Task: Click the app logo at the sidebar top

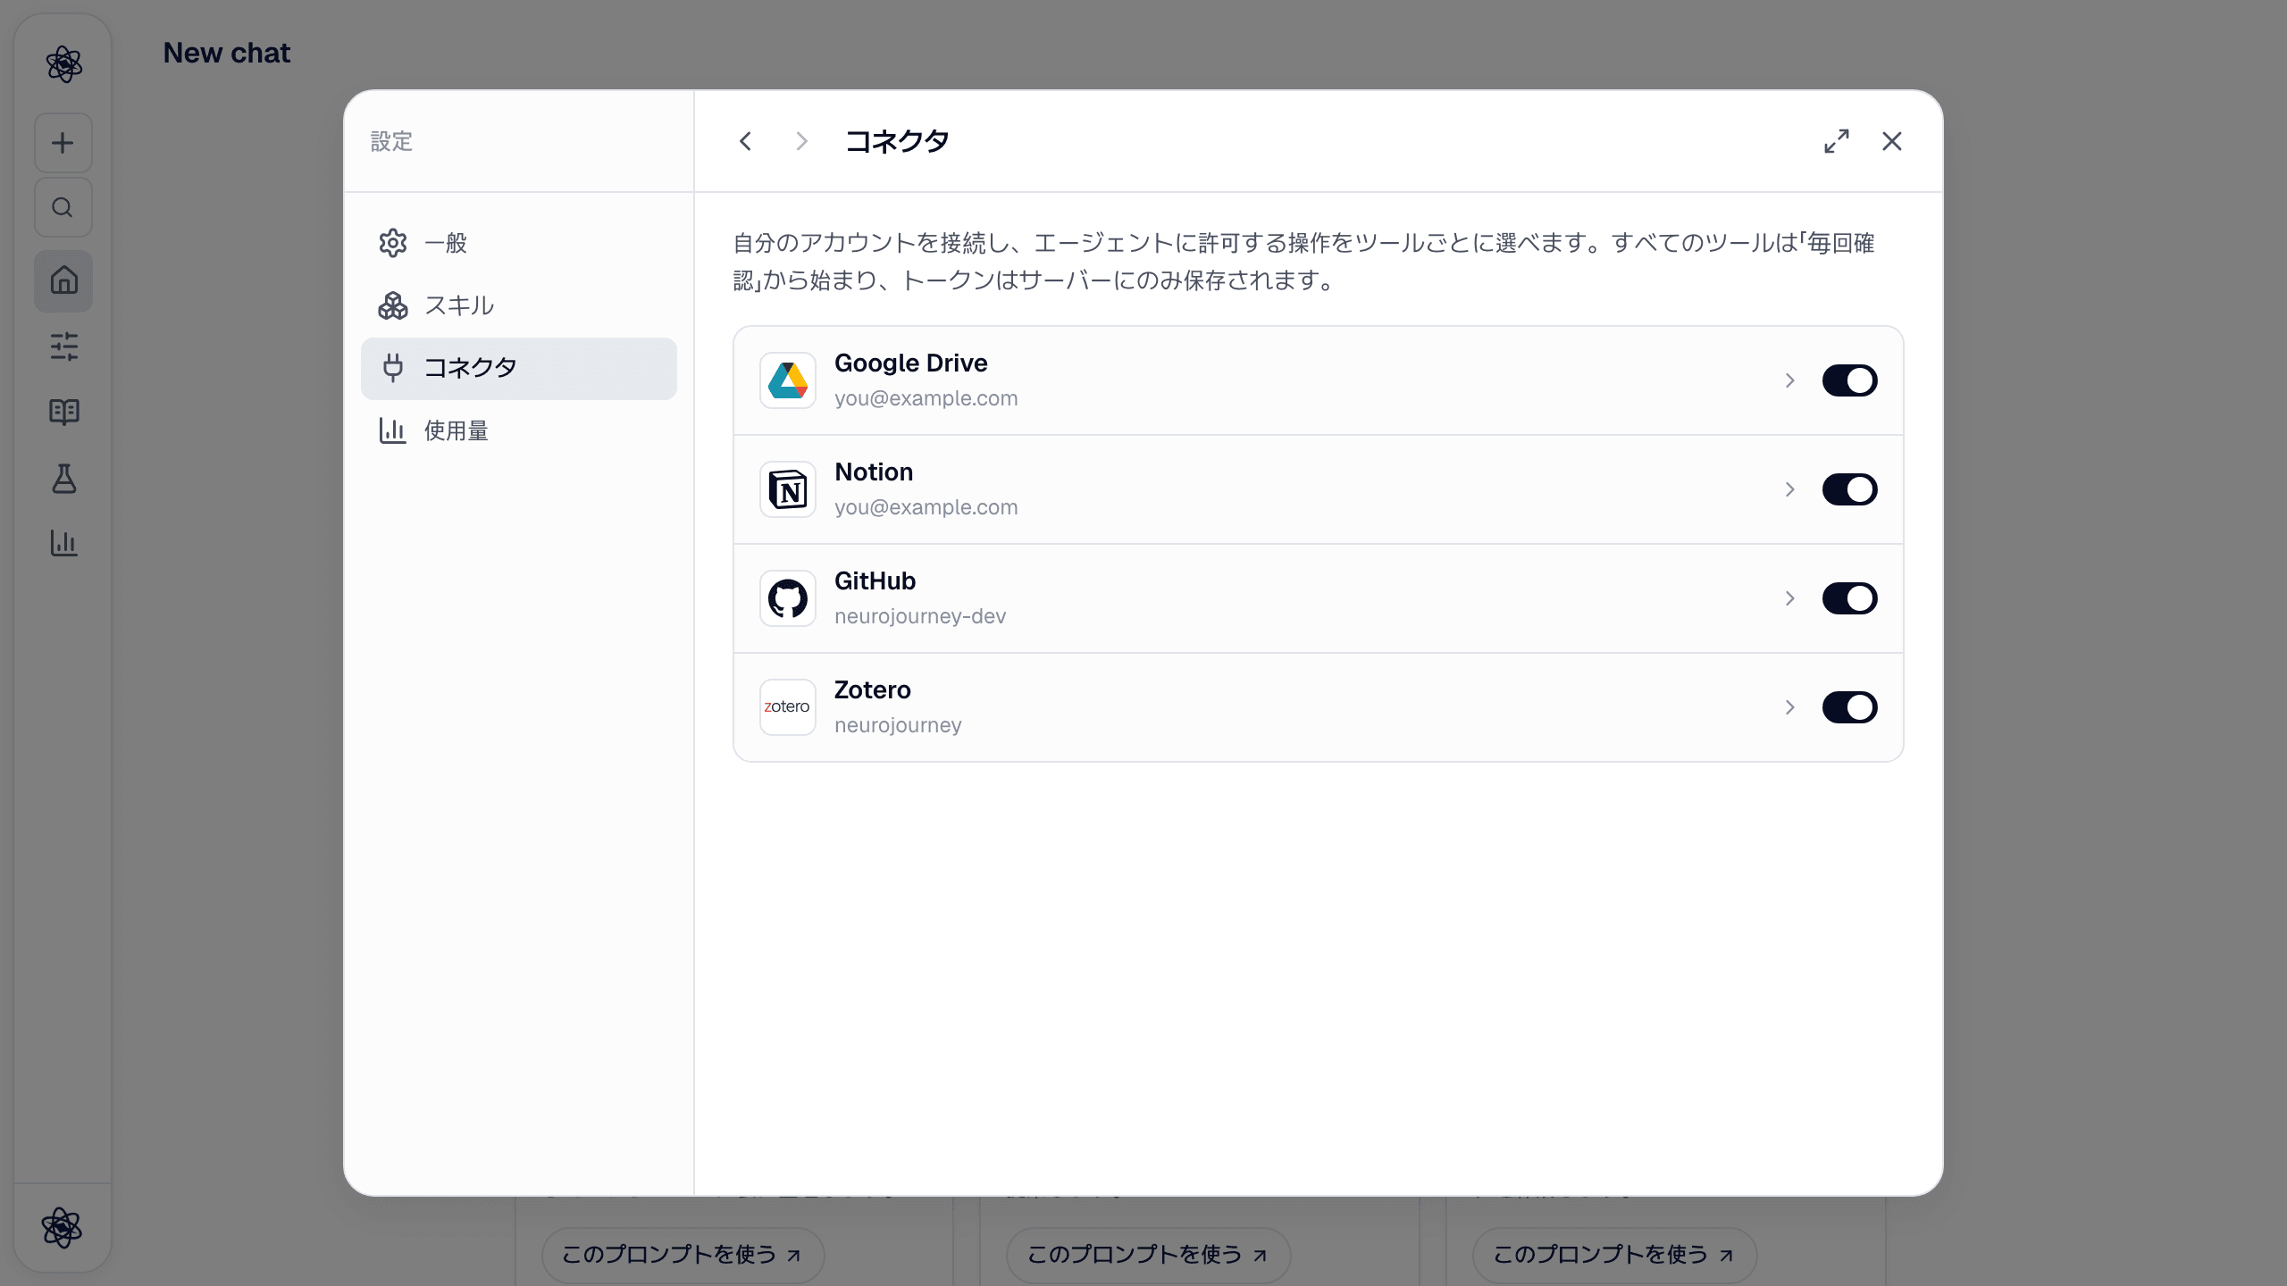Action: coord(63,64)
